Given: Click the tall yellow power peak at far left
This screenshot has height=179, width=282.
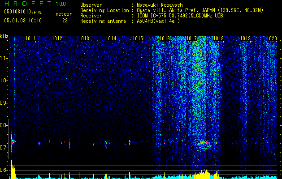Looking at the screenshot, I should (13, 169).
